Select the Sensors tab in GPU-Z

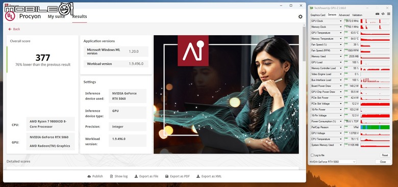pyautogui.click(x=332, y=15)
